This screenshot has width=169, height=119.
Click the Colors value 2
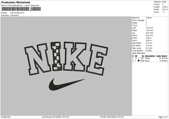click(x=163, y=4)
